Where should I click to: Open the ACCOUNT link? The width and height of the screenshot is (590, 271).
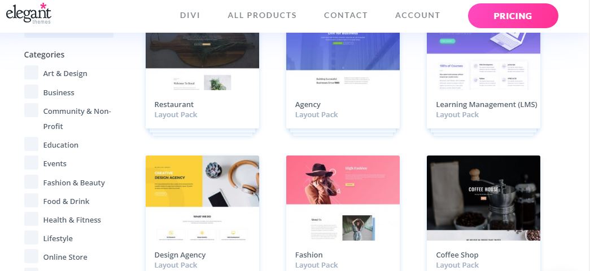tap(417, 15)
